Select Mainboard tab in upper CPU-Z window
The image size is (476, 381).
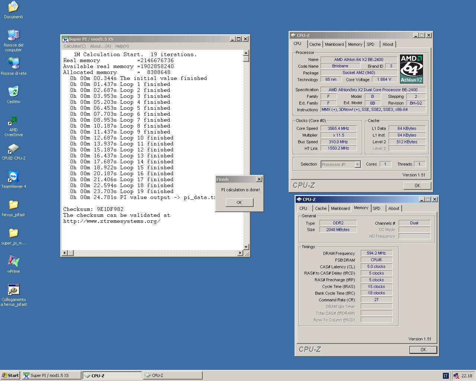click(x=334, y=44)
